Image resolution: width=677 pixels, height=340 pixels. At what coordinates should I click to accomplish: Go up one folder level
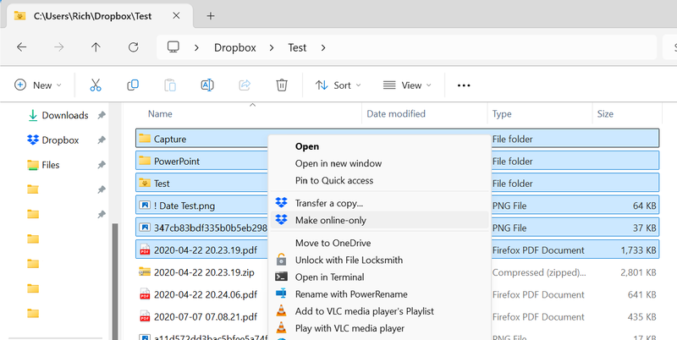(x=96, y=47)
